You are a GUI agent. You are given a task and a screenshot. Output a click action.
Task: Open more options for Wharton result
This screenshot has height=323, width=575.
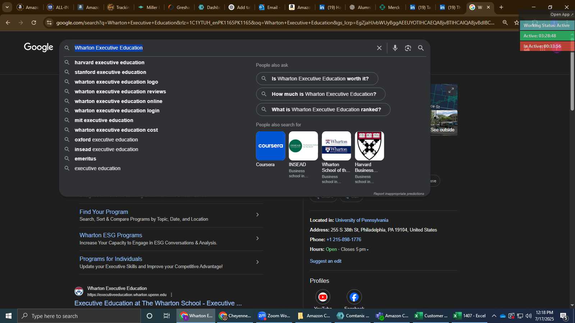point(171,295)
